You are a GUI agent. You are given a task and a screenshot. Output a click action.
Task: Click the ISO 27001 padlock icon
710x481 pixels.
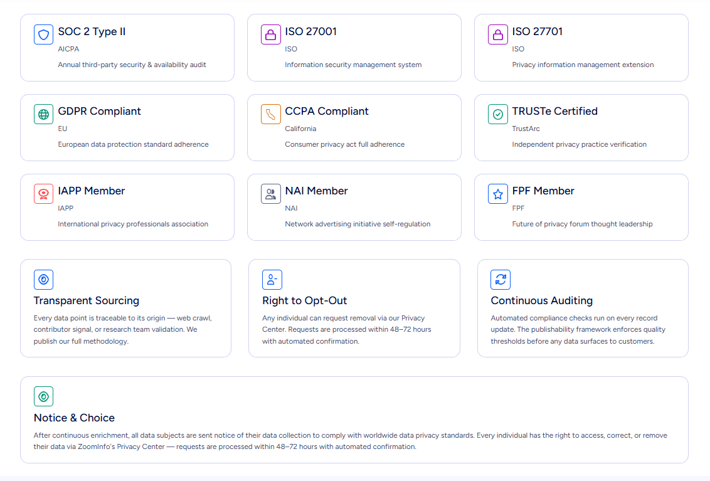tap(271, 34)
